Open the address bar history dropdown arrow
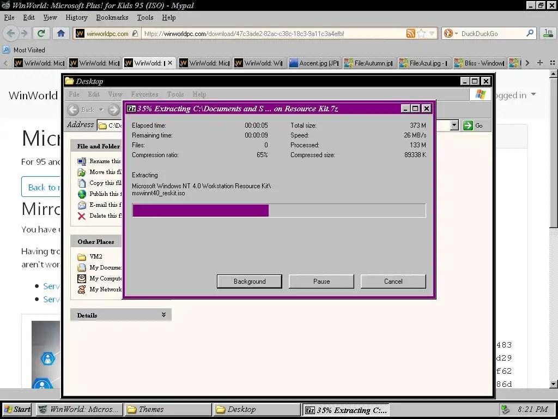 (432, 33)
